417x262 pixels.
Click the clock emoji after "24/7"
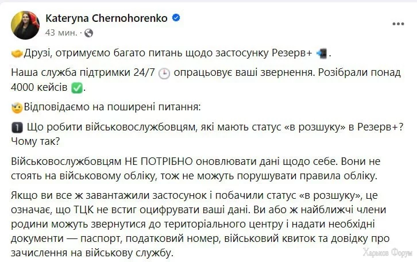click(x=163, y=74)
